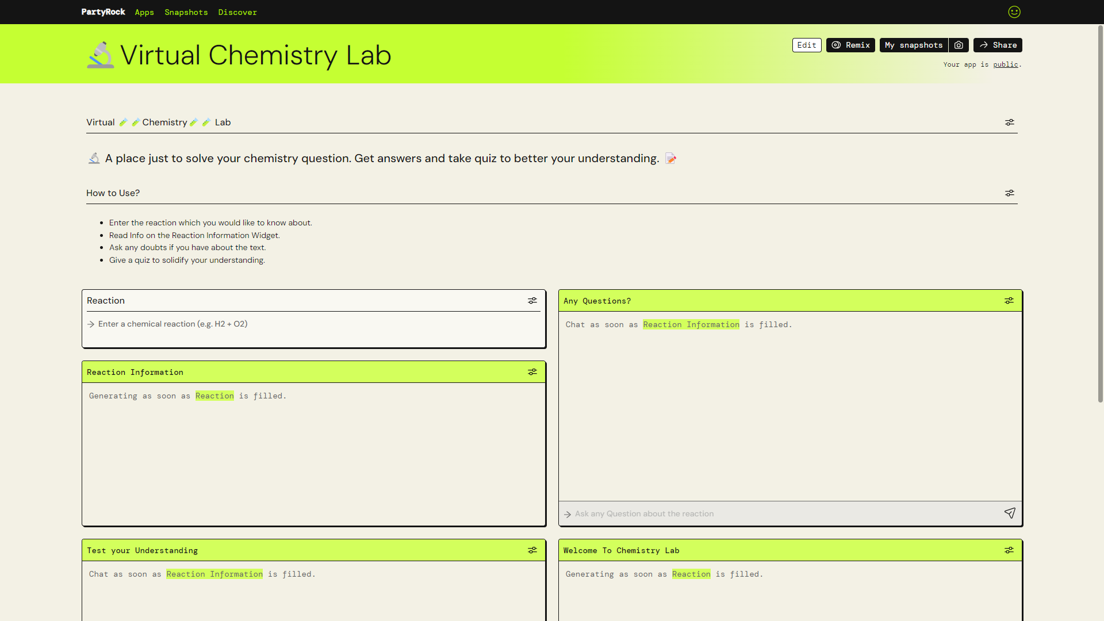Image resolution: width=1104 pixels, height=621 pixels.
Task: Open settings for Welcome To Chemistry Lab widget
Action: 1009,550
